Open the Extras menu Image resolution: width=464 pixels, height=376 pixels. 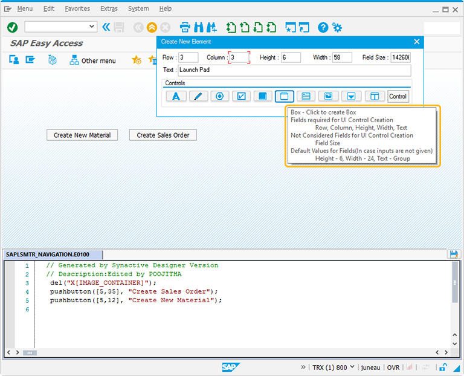click(109, 9)
